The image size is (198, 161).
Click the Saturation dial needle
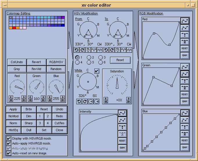(x=117, y=84)
